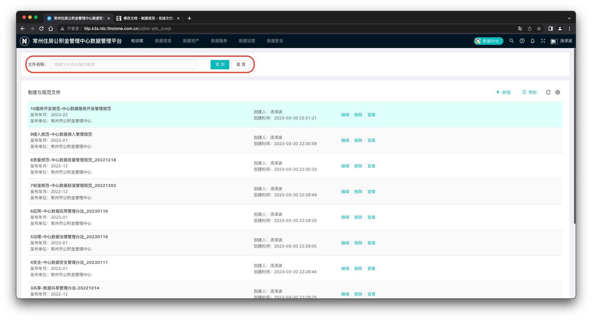This screenshot has width=592, height=320.
Task: Open the platform search magnifier
Action: (512, 41)
